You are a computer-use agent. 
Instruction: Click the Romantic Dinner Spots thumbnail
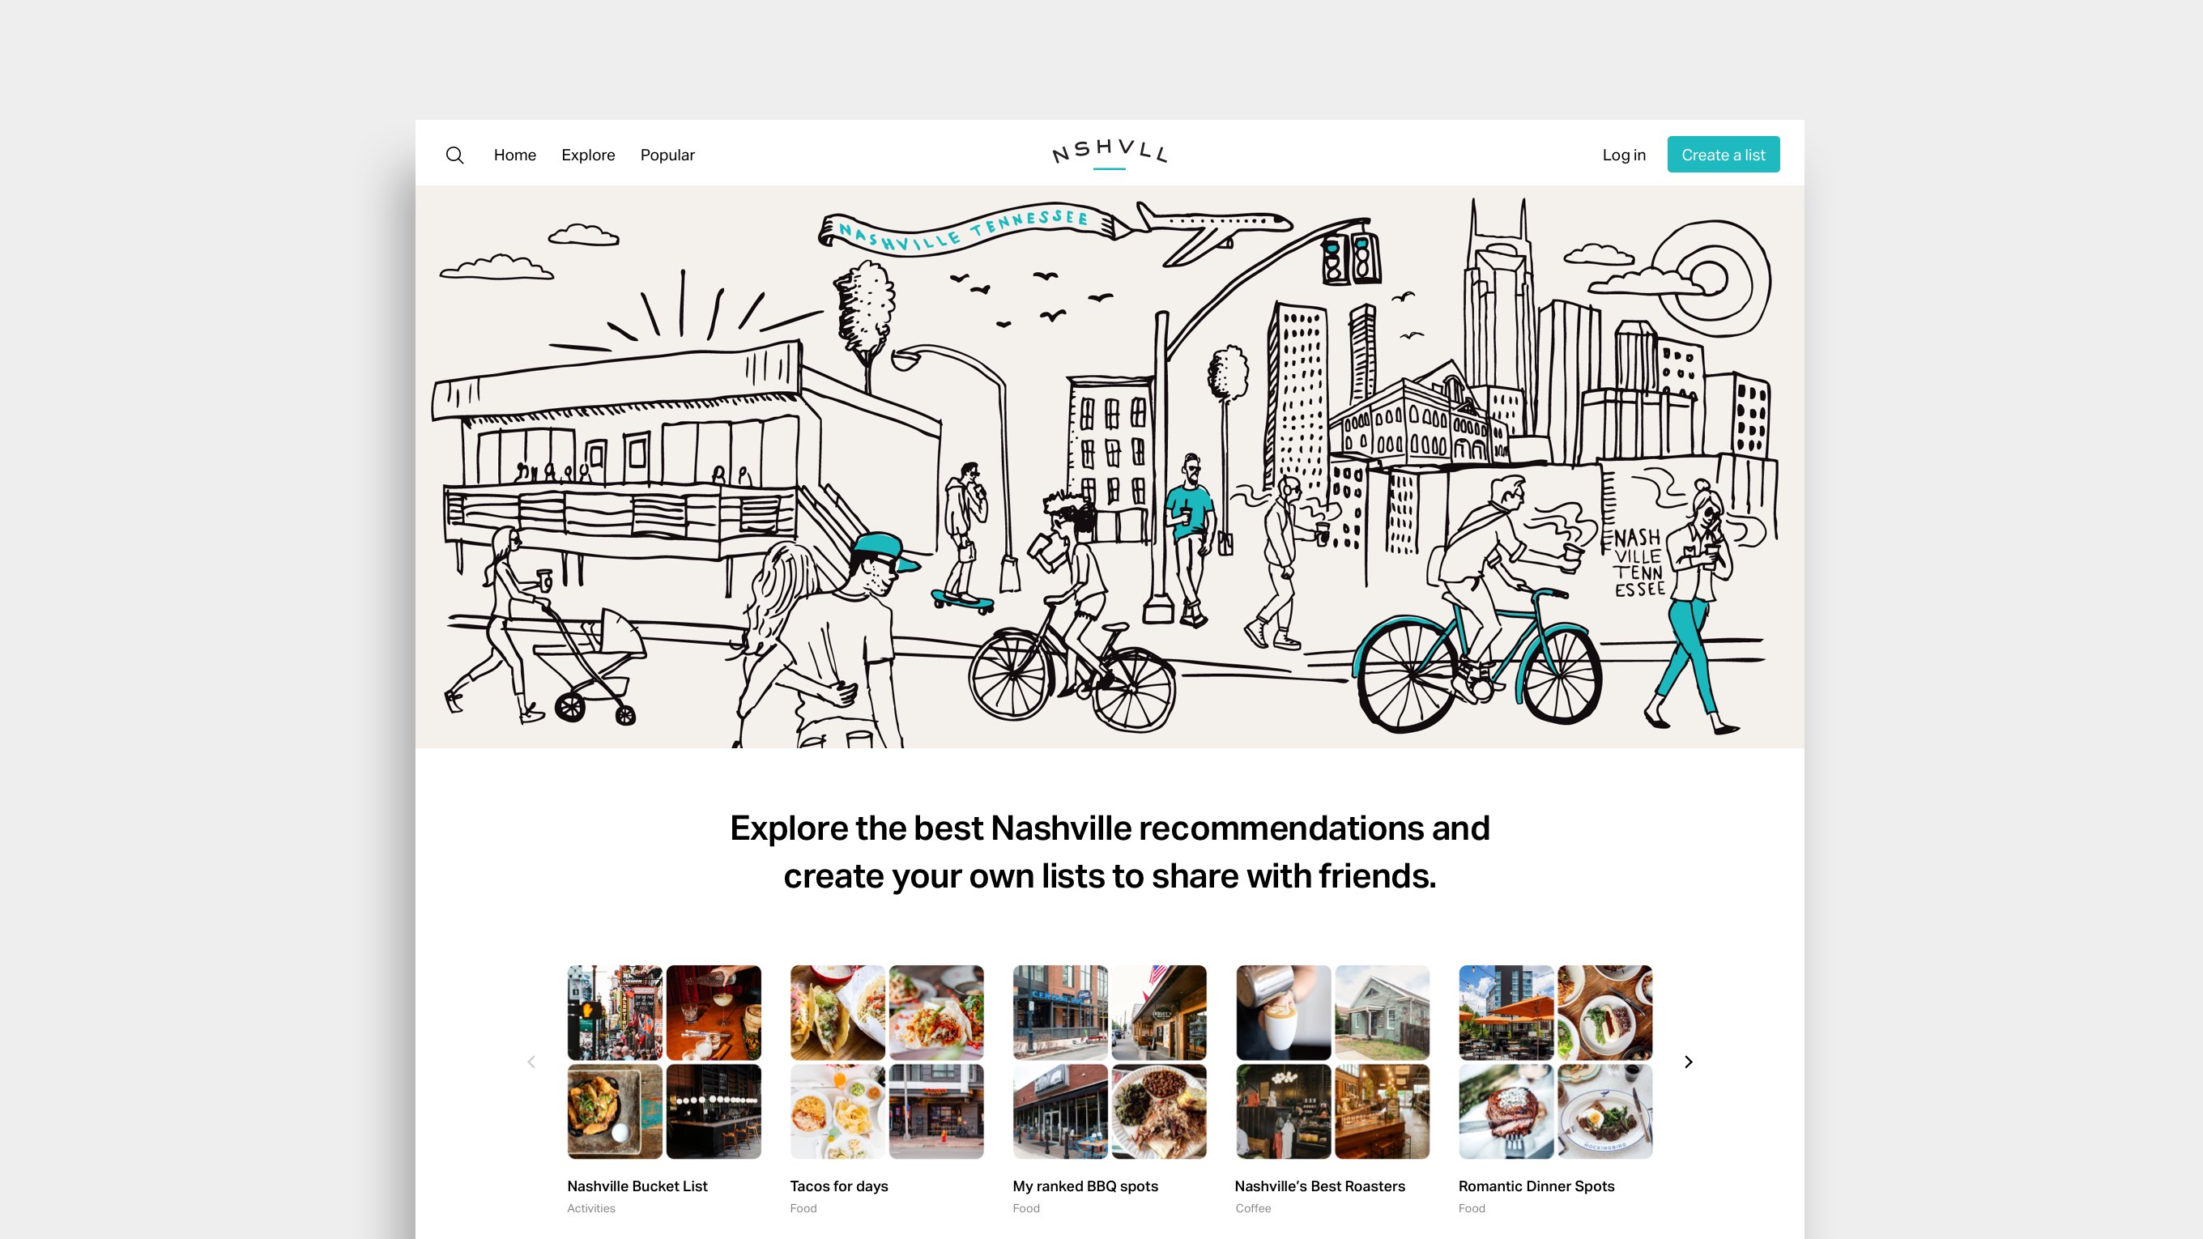[x=1554, y=1061]
